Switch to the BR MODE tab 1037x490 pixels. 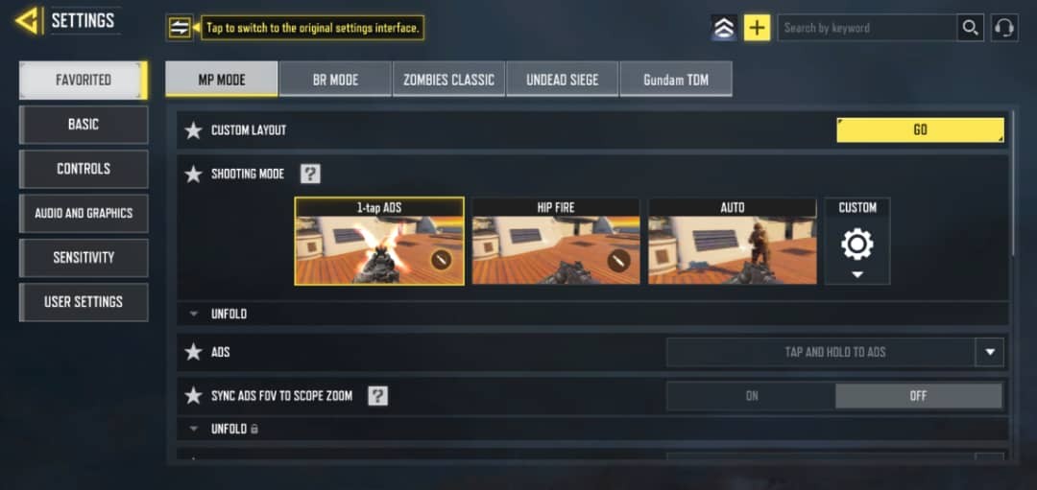tap(335, 80)
